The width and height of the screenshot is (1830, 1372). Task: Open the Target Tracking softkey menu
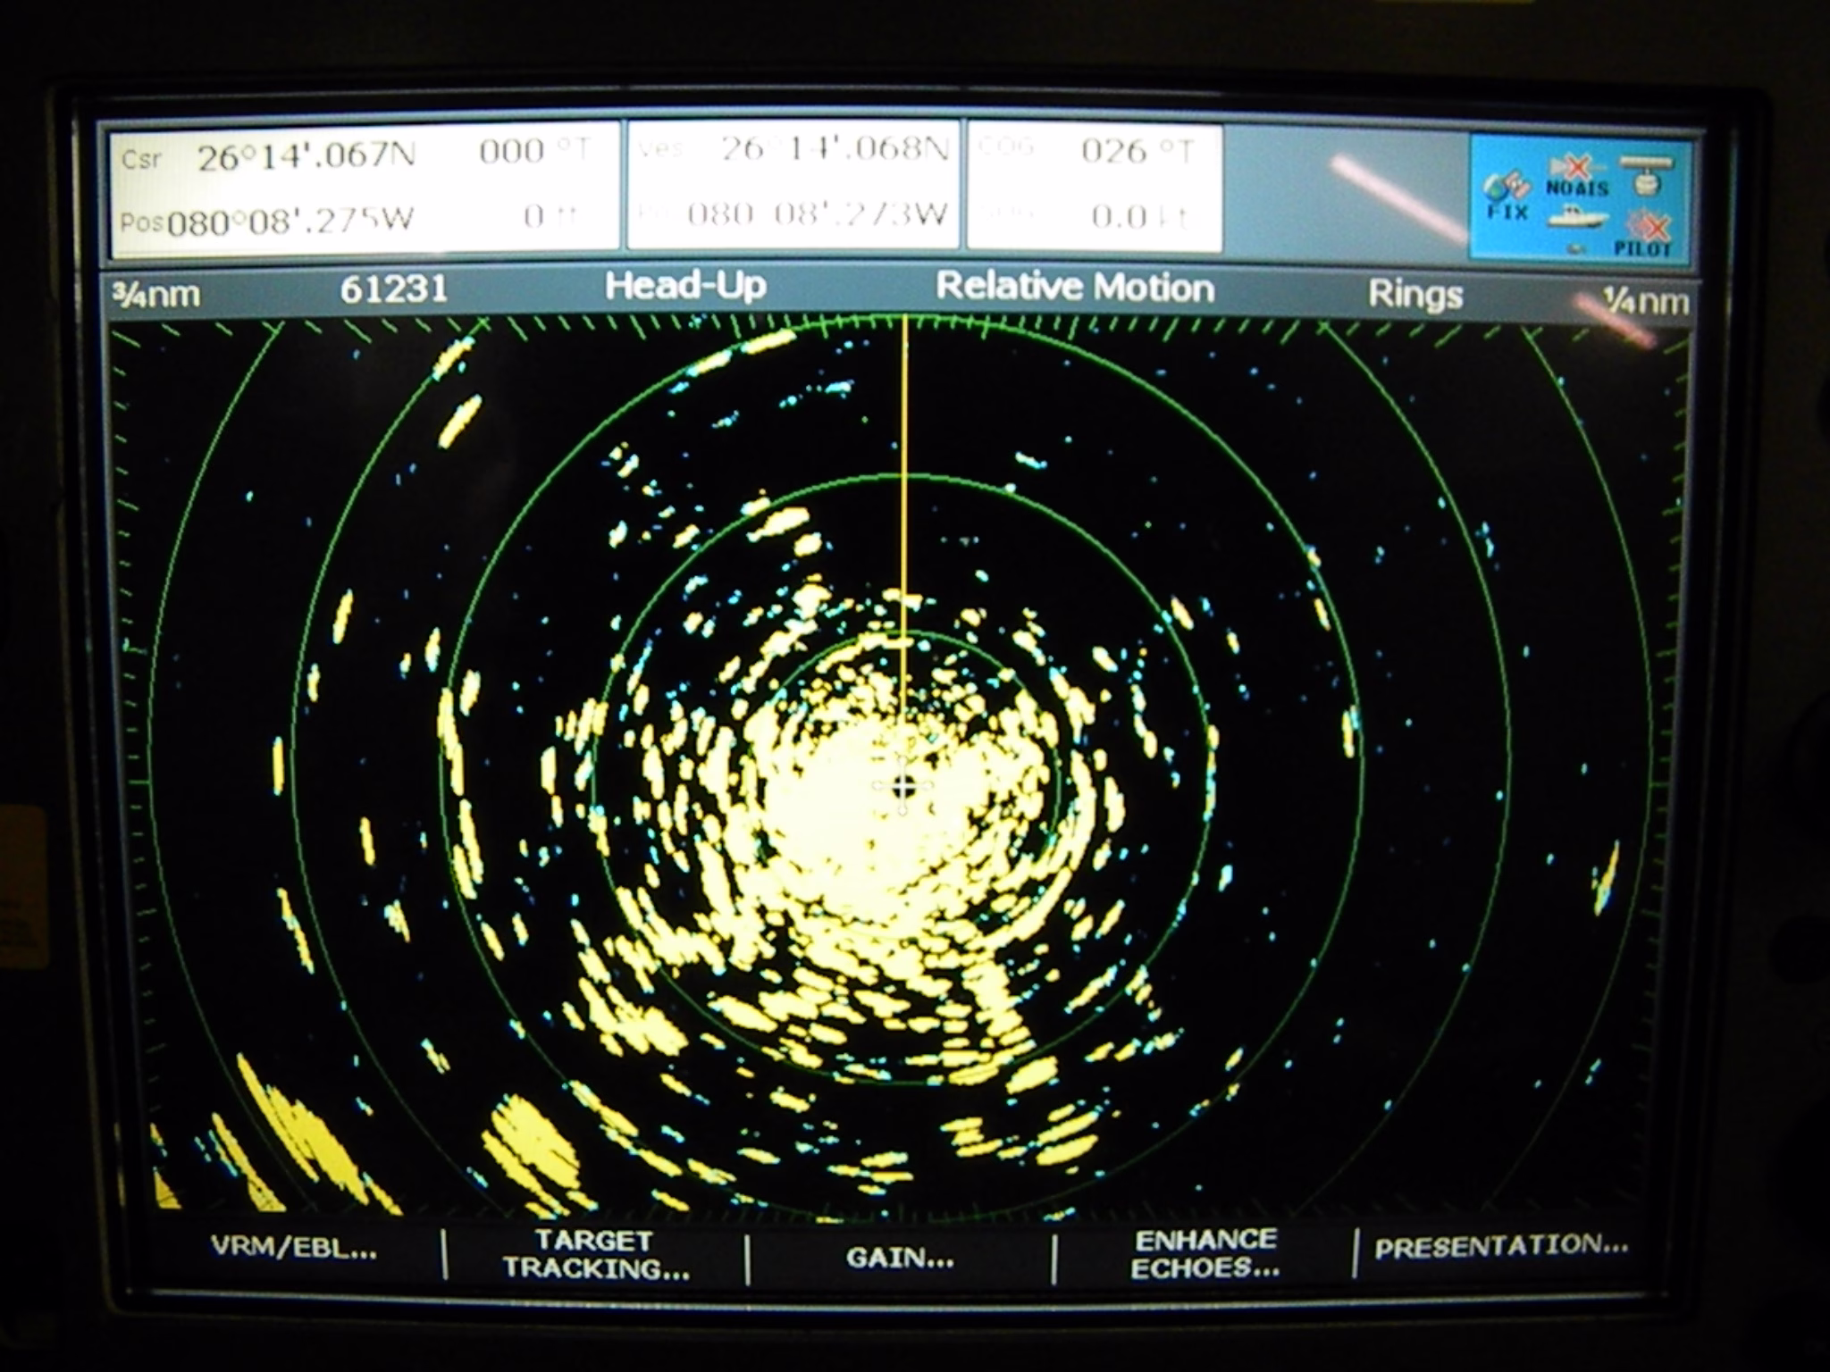click(596, 1254)
